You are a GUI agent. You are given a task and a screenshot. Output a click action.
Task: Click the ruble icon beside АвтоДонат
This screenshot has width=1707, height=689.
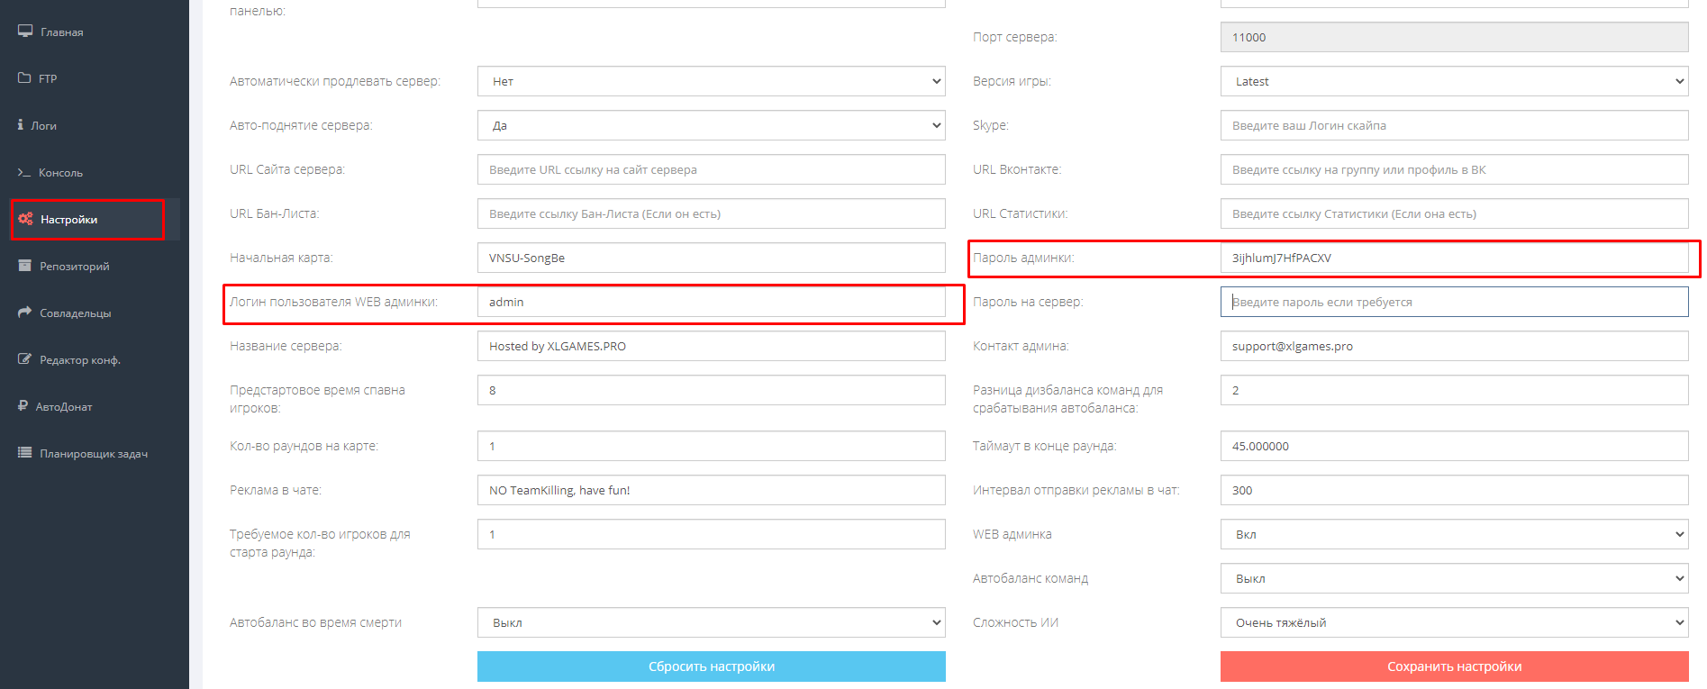23,406
